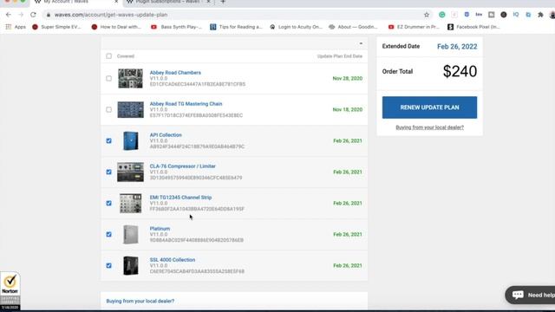Click the Nov 18, 2020 end date
Viewport: 555px width, 312px height.
(x=347, y=109)
